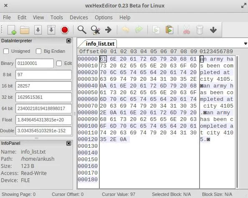Click the toolbar drag handle grip
The height and width of the screenshot is (198, 248).
point(2,29)
